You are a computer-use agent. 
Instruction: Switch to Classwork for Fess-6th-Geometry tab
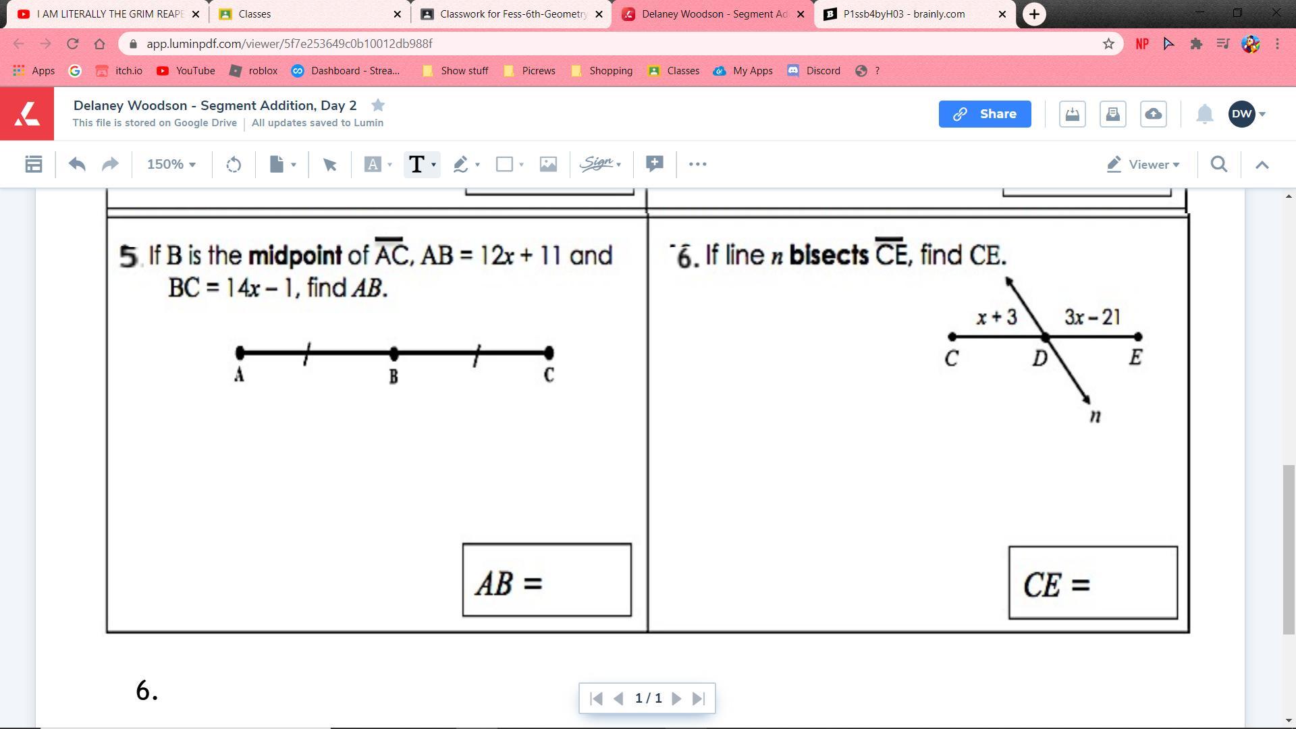point(512,13)
